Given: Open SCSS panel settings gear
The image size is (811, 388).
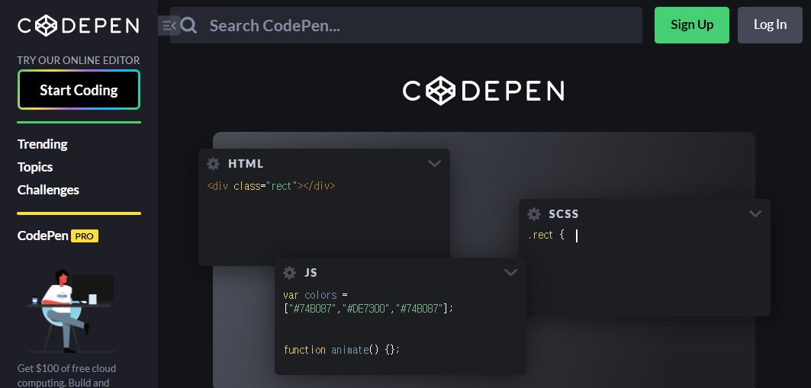Looking at the screenshot, I should point(534,214).
